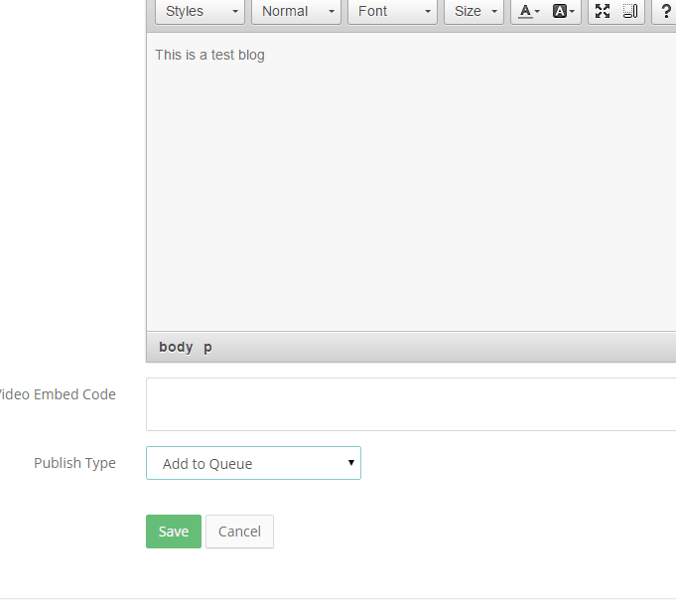The height and width of the screenshot is (608, 676).
Task: Click the text 'This is a test blog'
Action: tap(209, 55)
